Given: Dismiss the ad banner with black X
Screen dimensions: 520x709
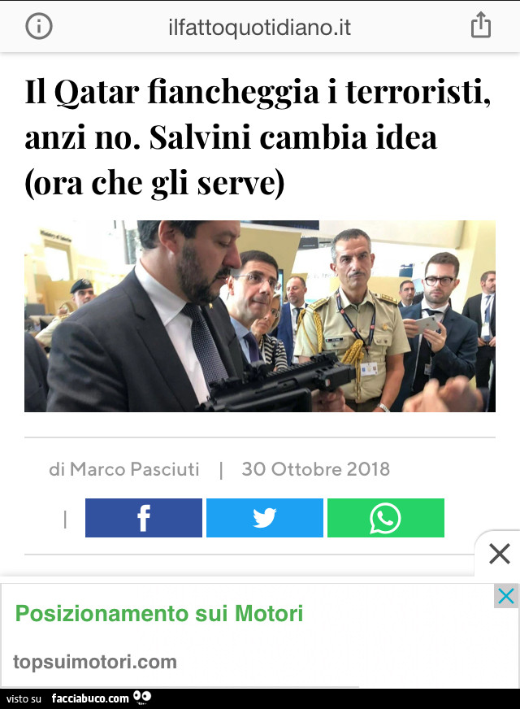Looking at the screenshot, I should tap(499, 554).
